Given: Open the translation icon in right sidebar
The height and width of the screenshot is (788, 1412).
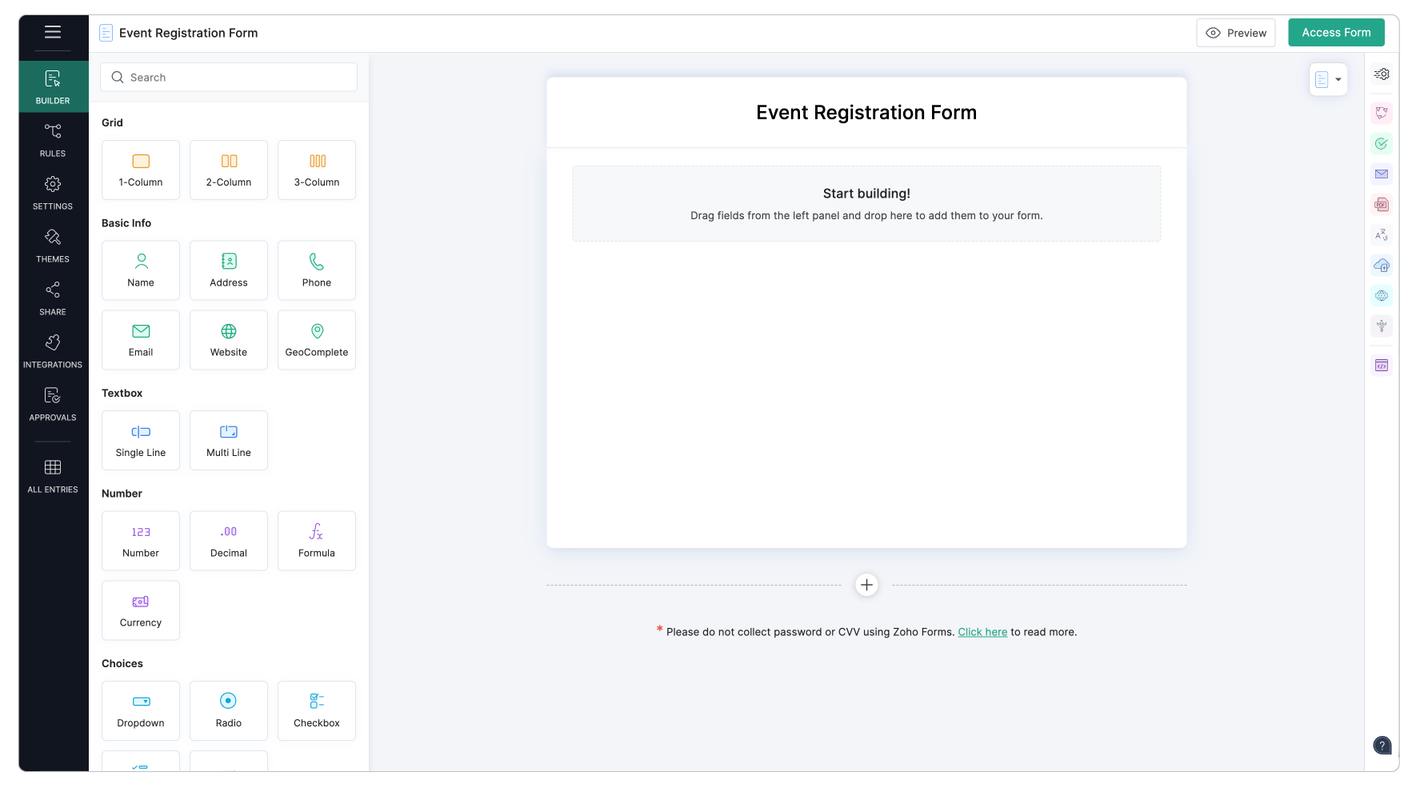Looking at the screenshot, I should pyautogui.click(x=1382, y=234).
